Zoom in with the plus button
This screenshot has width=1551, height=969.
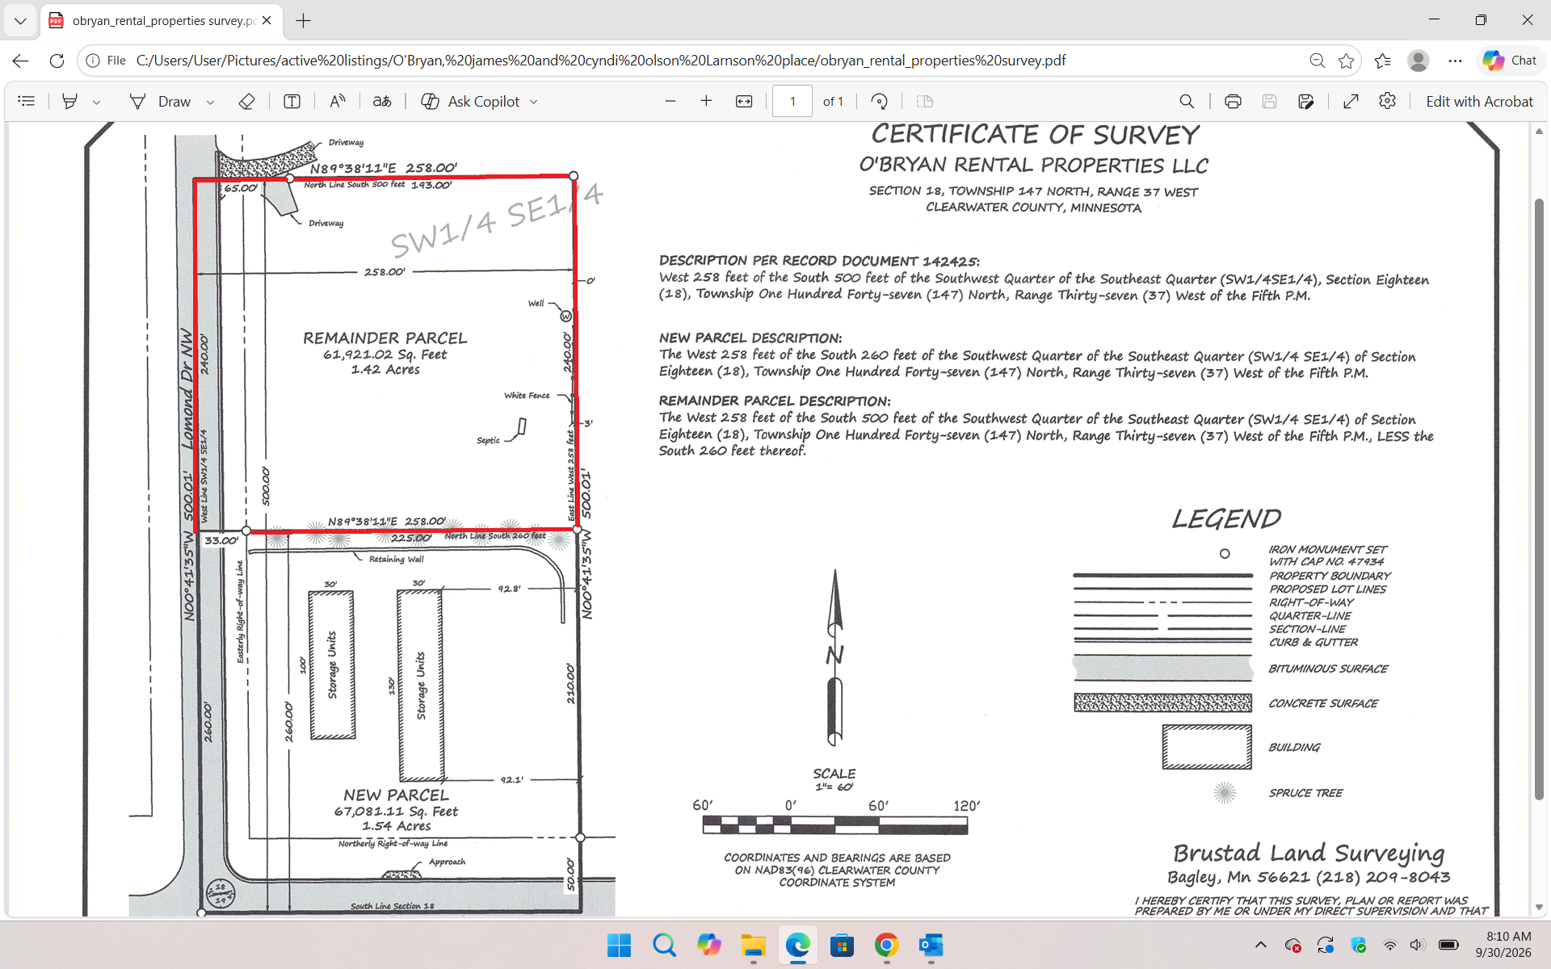(706, 101)
